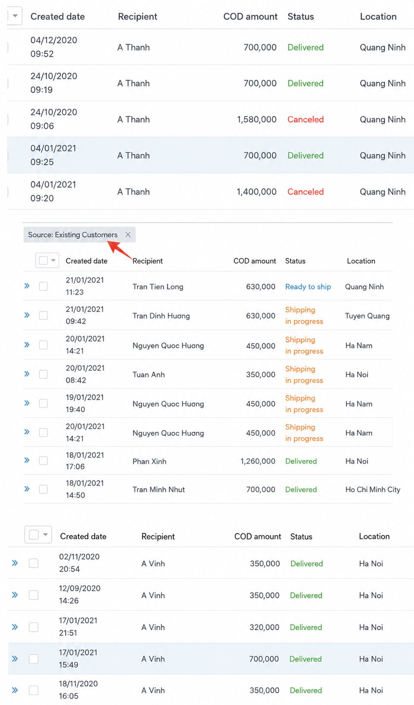Click the Canceled status for 1,580,000 order

pos(305,119)
